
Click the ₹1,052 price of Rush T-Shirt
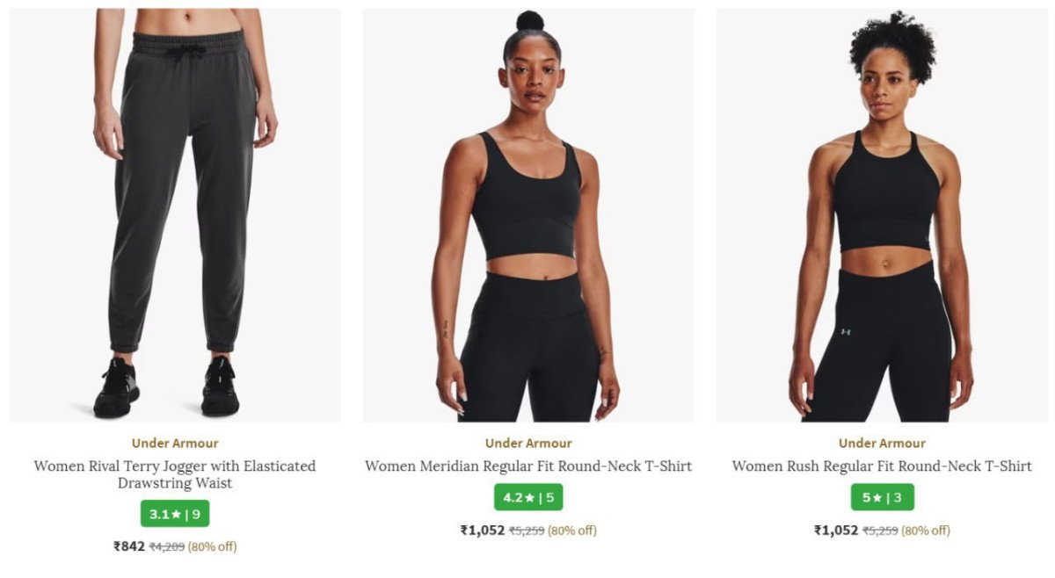tap(836, 531)
